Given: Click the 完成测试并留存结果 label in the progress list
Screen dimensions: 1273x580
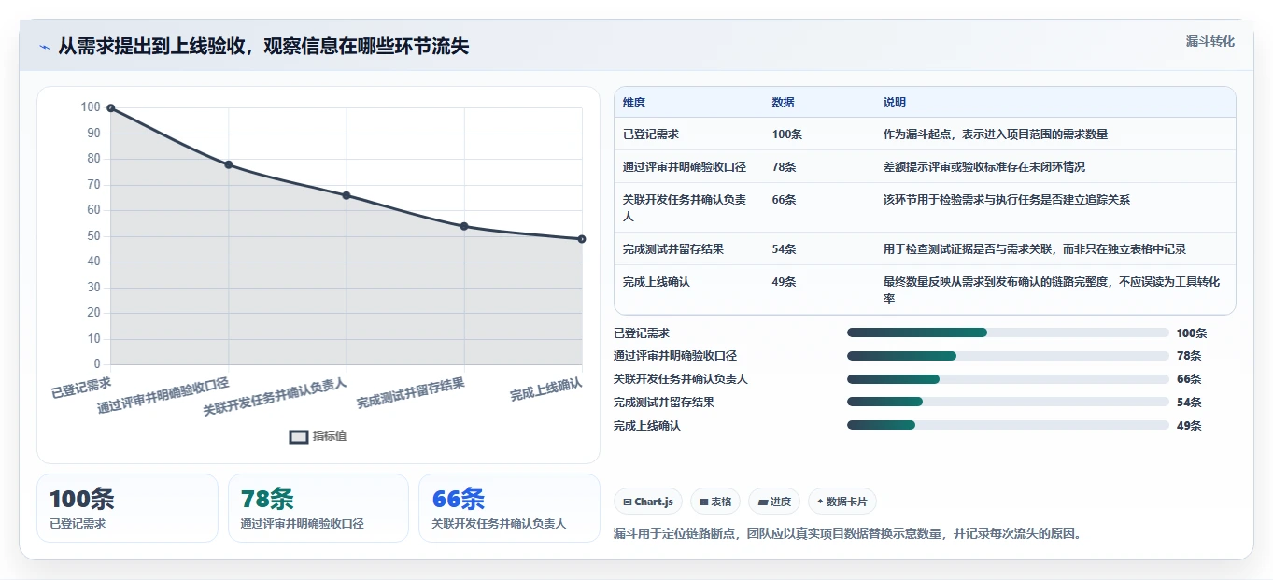Looking at the screenshot, I should click(x=664, y=403).
